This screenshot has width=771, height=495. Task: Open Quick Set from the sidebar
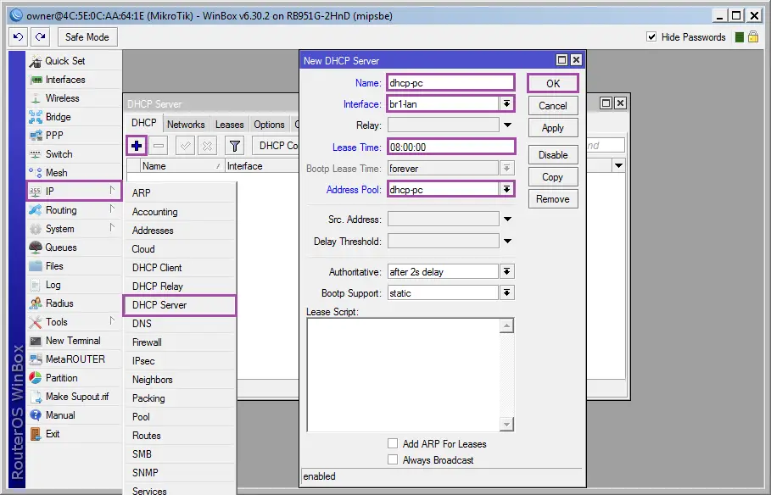pyautogui.click(x=74, y=61)
